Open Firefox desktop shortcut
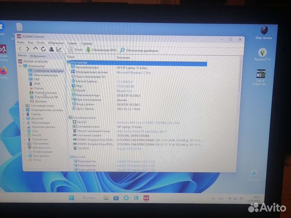This screenshot has width=291, height=218. pos(4,73)
